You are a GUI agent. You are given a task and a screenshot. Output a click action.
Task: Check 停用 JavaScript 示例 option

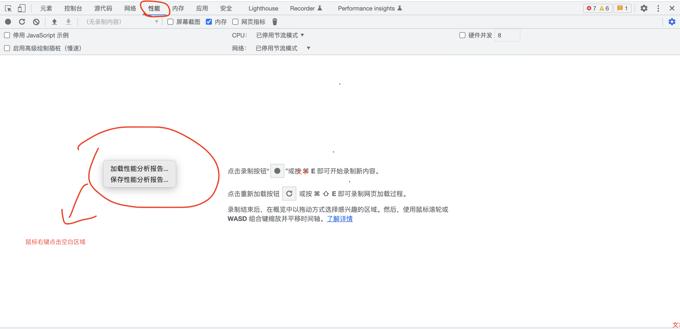tap(7, 35)
